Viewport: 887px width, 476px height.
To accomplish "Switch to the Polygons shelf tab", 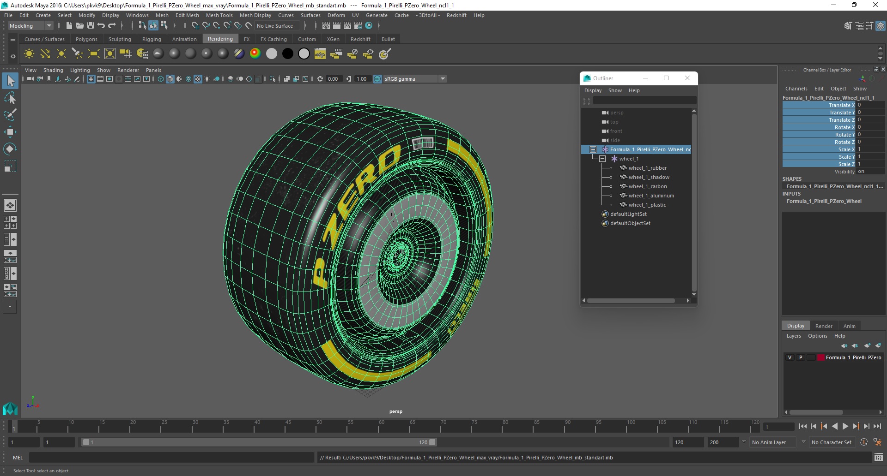I will pyautogui.click(x=86, y=39).
